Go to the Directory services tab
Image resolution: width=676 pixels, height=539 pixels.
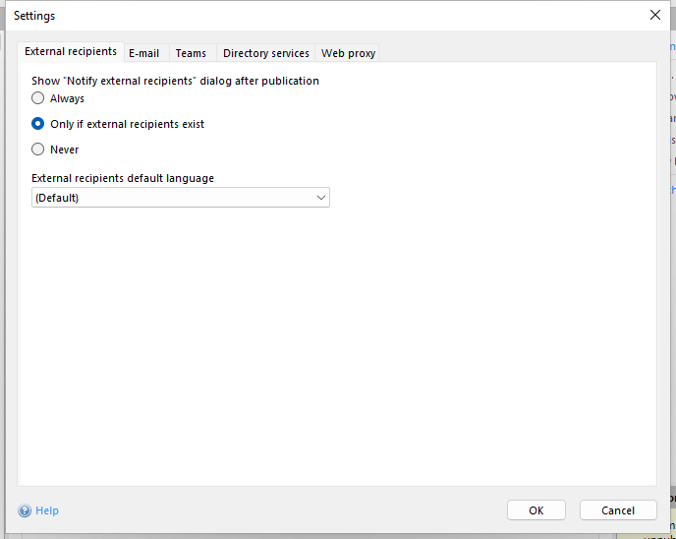(265, 53)
